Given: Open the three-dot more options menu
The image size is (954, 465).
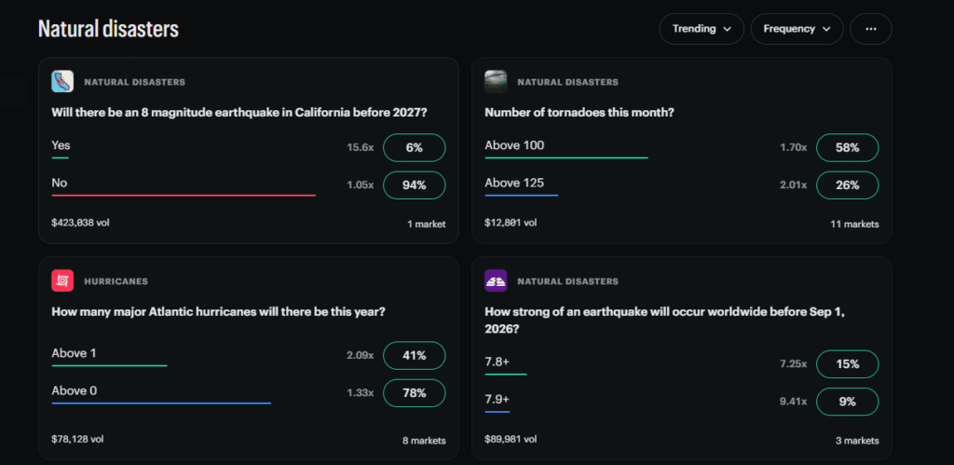Looking at the screenshot, I should (871, 29).
